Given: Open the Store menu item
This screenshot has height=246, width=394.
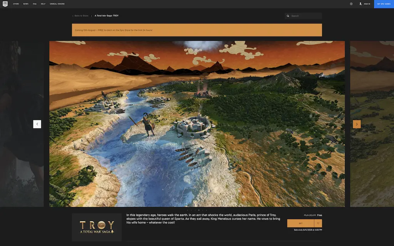Looking at the screenshot, I should 16,4.
